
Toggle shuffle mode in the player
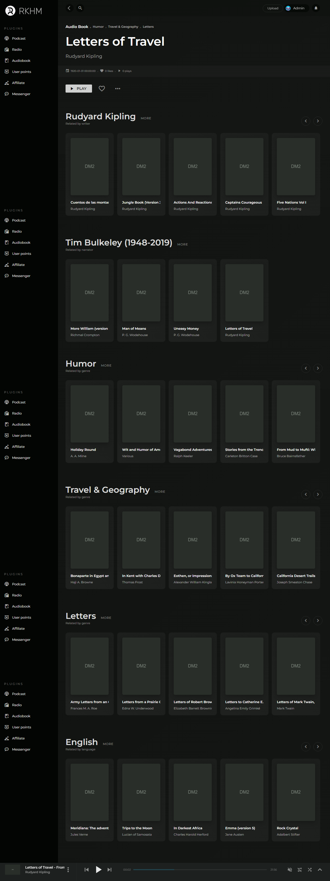click(x=310, y=870)
